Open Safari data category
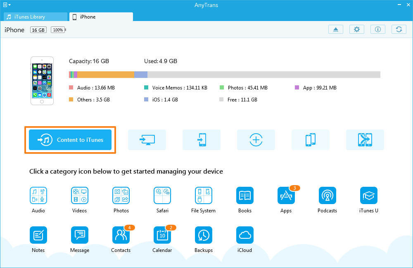413x268 pixels. [x=162, y=195]
